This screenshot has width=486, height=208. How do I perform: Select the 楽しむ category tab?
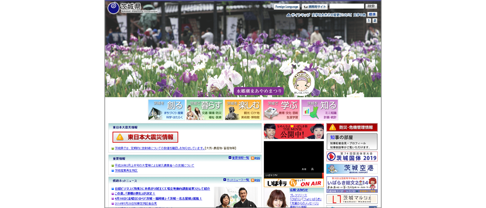pos(243,110)
